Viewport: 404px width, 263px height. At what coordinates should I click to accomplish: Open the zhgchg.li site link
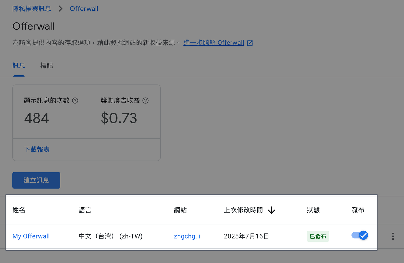pyautogui.click(x=187, y=236)
